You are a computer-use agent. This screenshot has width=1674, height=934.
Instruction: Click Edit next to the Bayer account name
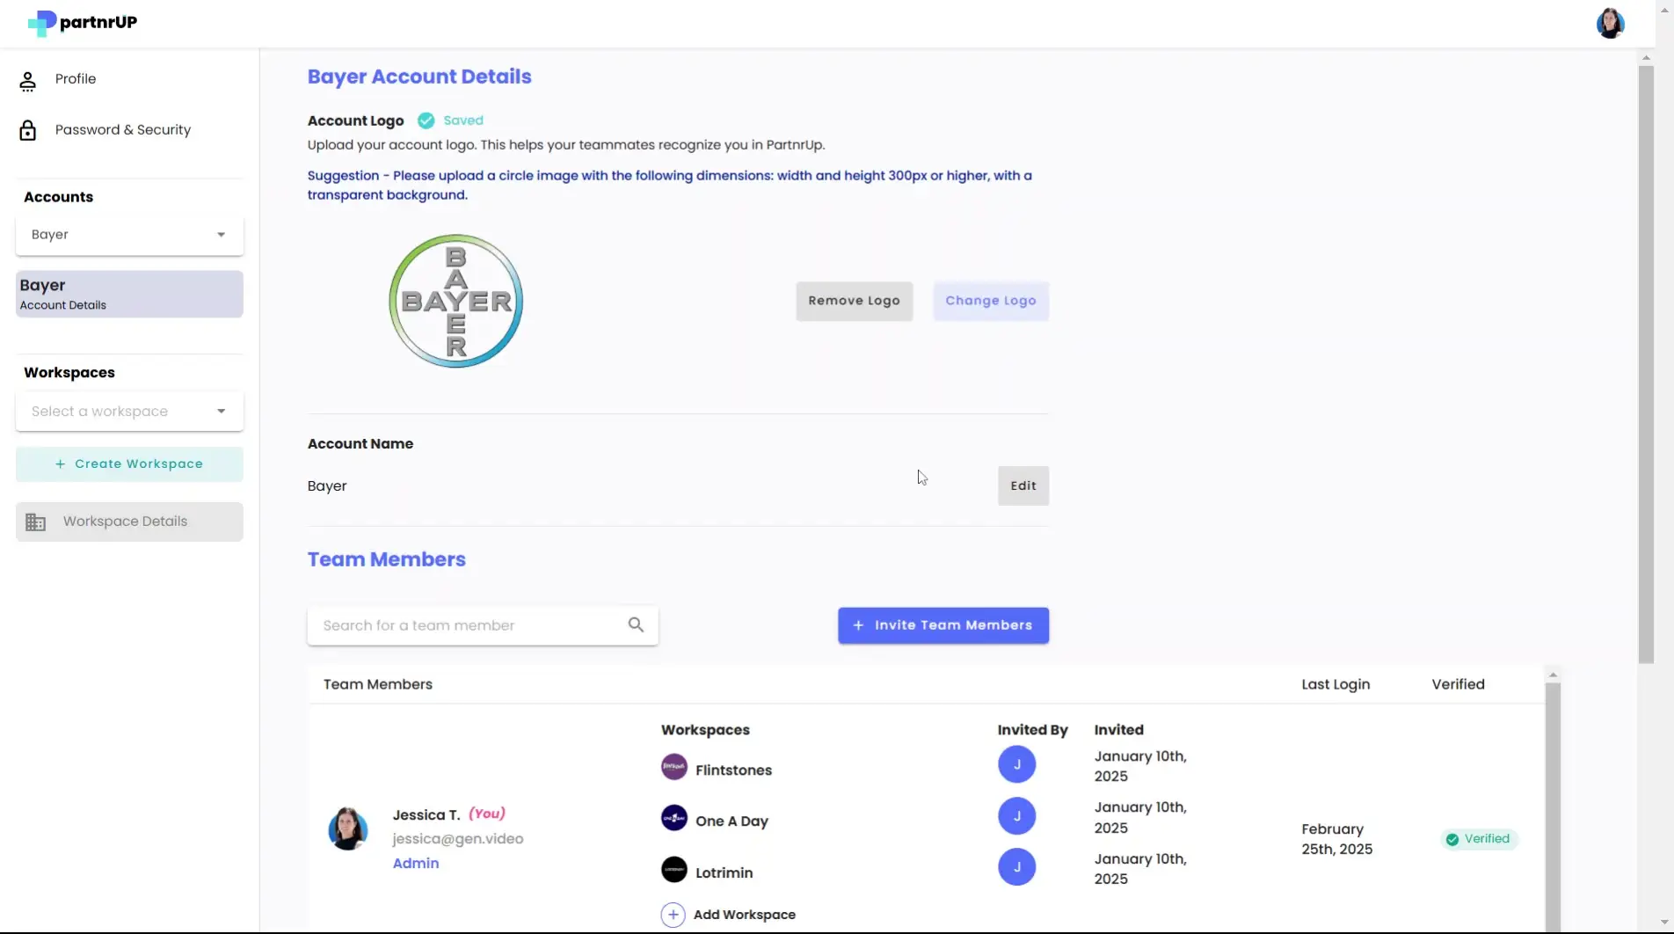click(x=1023, y=485)
